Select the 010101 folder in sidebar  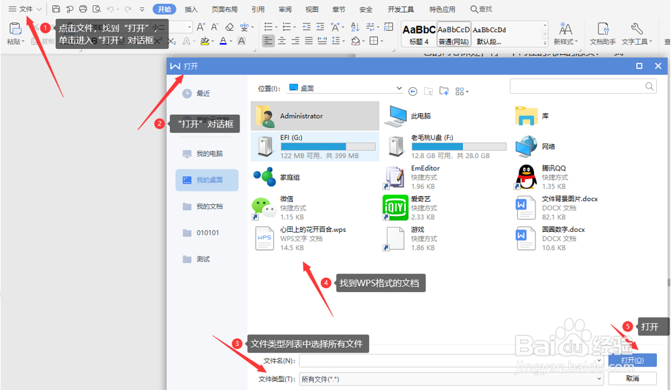207,233
